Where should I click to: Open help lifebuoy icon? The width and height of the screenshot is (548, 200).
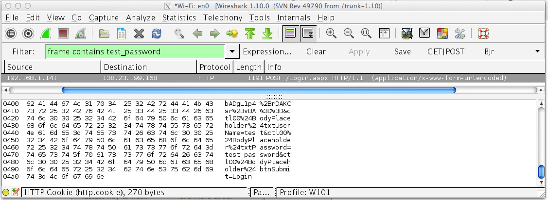483,33
